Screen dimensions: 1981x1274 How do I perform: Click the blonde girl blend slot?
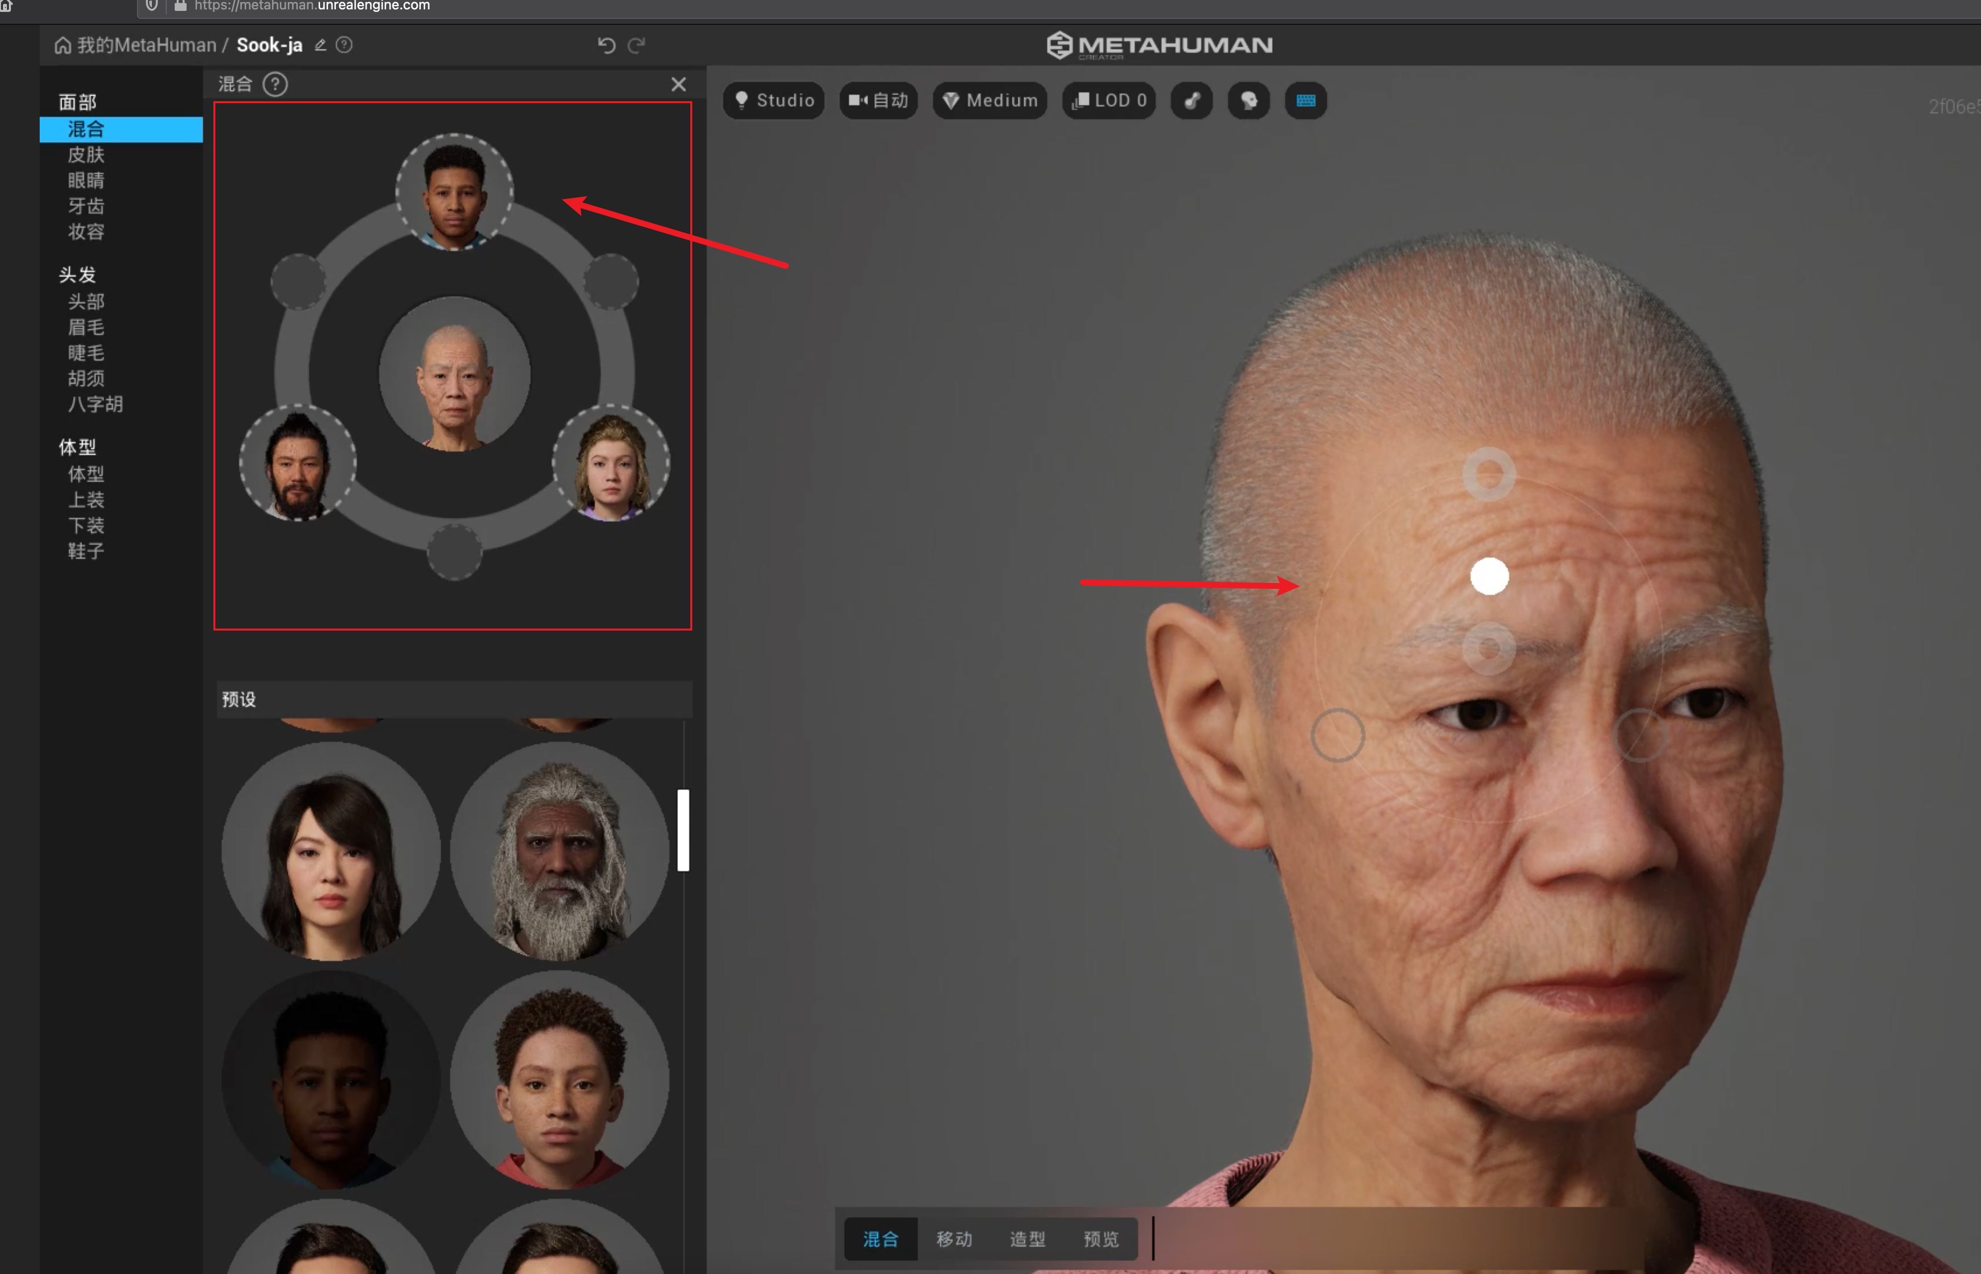(x=611, y=462)
